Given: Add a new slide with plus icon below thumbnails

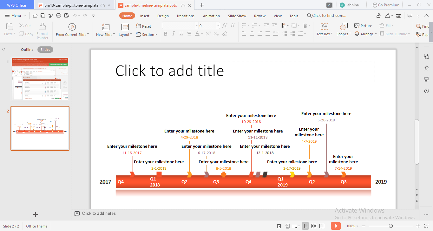Looking at the screenshot, I should pos(36,214).
